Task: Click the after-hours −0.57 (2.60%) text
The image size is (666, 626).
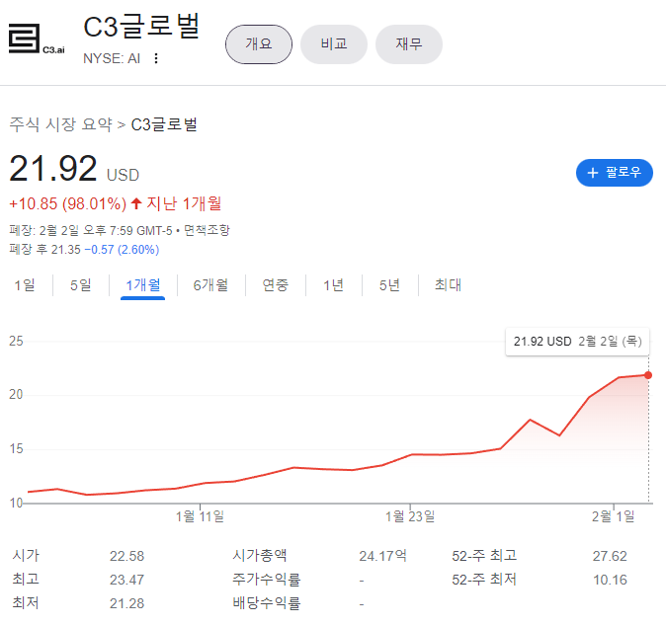Action: (122, 250)
